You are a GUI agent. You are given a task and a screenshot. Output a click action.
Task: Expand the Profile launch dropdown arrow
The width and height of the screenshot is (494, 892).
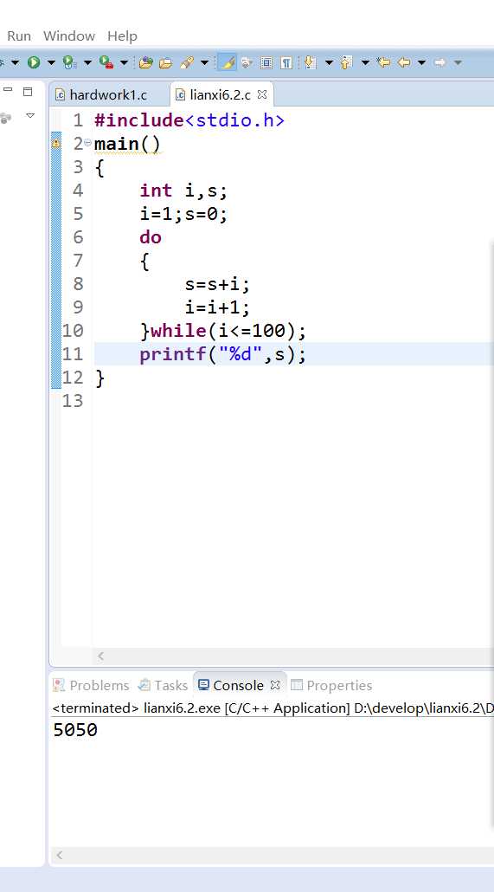(87, 62)
